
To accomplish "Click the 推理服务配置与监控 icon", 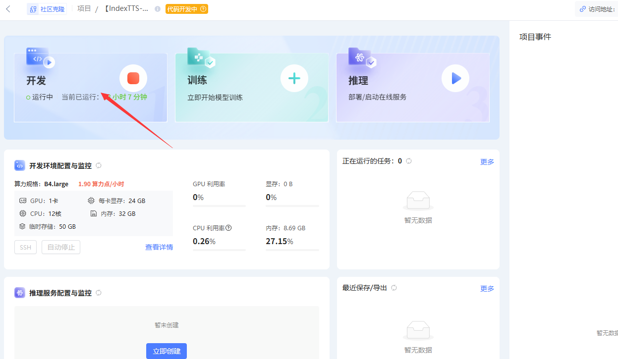I will pyautogui.click(x=20, y=293).
